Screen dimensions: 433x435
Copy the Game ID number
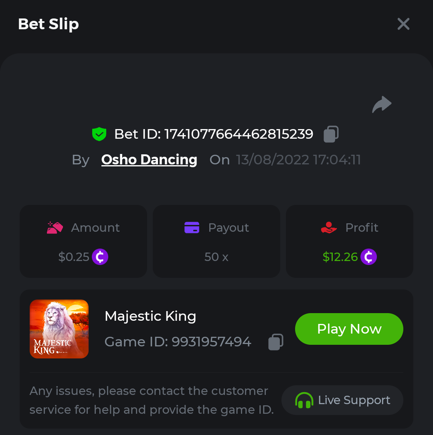pyautogui.click(x=275, y=342)
